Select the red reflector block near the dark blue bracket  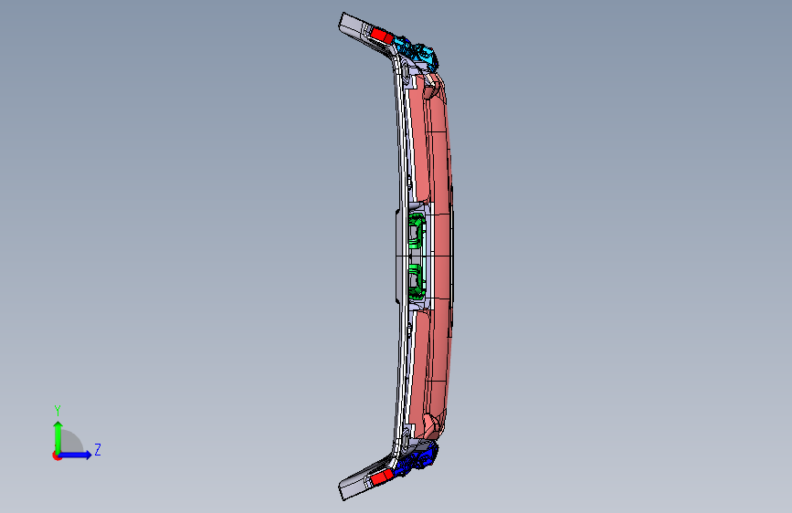(x=381, y=477)
